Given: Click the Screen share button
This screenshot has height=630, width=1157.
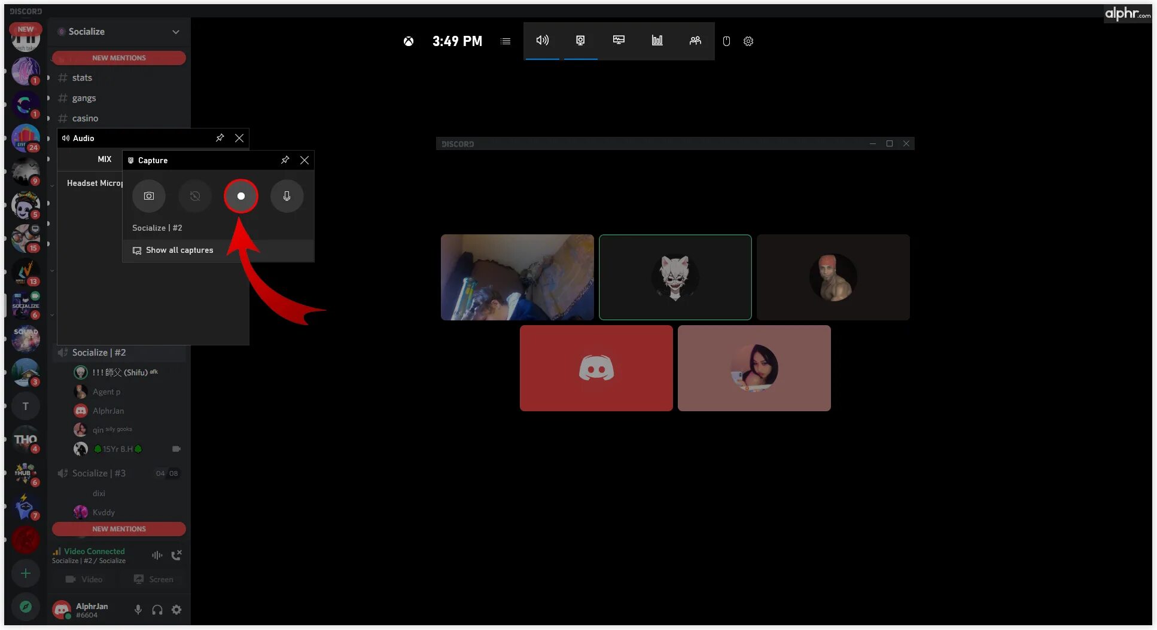Looking at the screenshot, I should [154, 579].
